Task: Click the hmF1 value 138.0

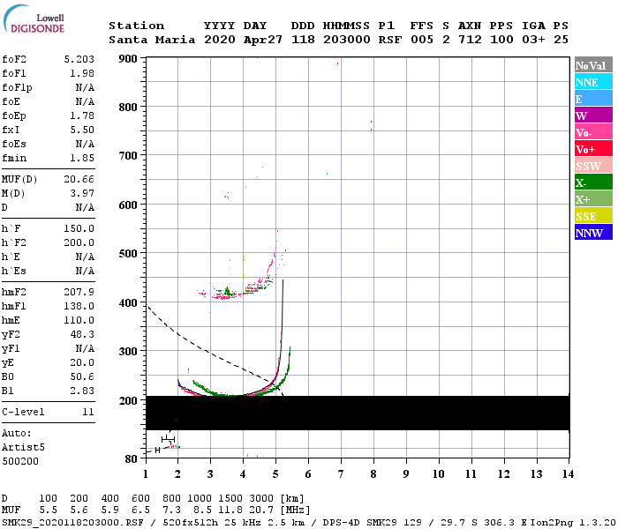Action: coord(79,306)
